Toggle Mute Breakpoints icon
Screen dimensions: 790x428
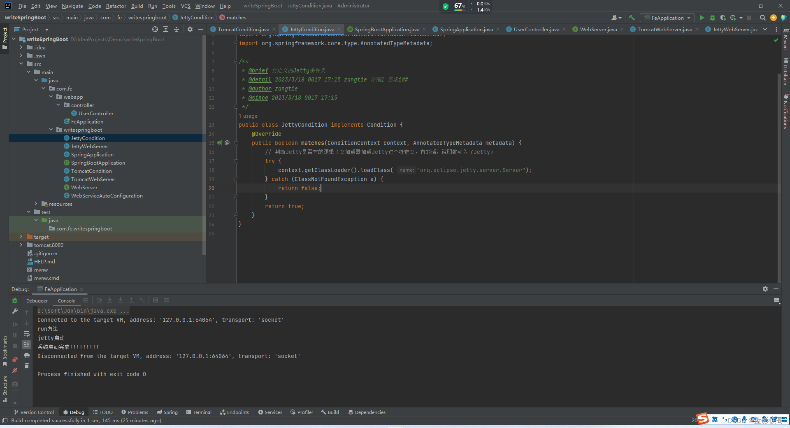point(15,370)
